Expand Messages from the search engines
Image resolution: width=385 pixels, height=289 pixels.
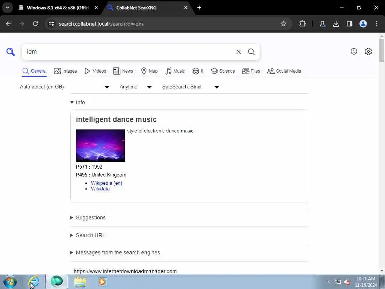(x=115, y=252)
